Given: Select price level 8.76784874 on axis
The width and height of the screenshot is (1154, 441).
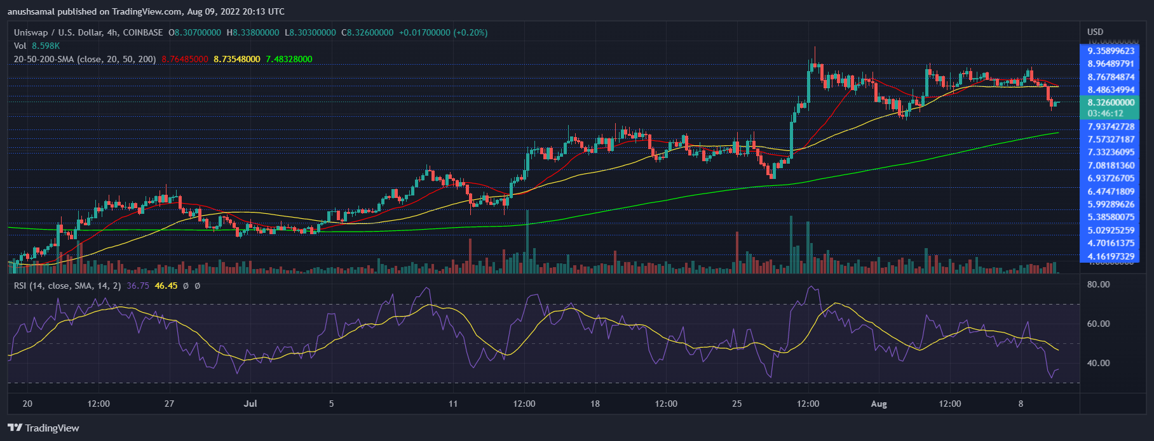Looking at the screenshot, I should tap(1111, 77).
